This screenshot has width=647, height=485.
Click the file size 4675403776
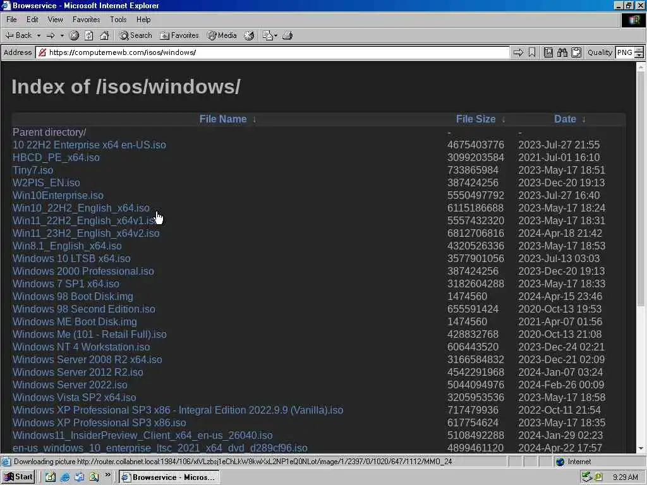point(475,145)
